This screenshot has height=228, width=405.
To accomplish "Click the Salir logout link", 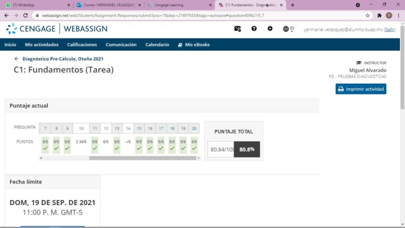I will click(390, 30).
